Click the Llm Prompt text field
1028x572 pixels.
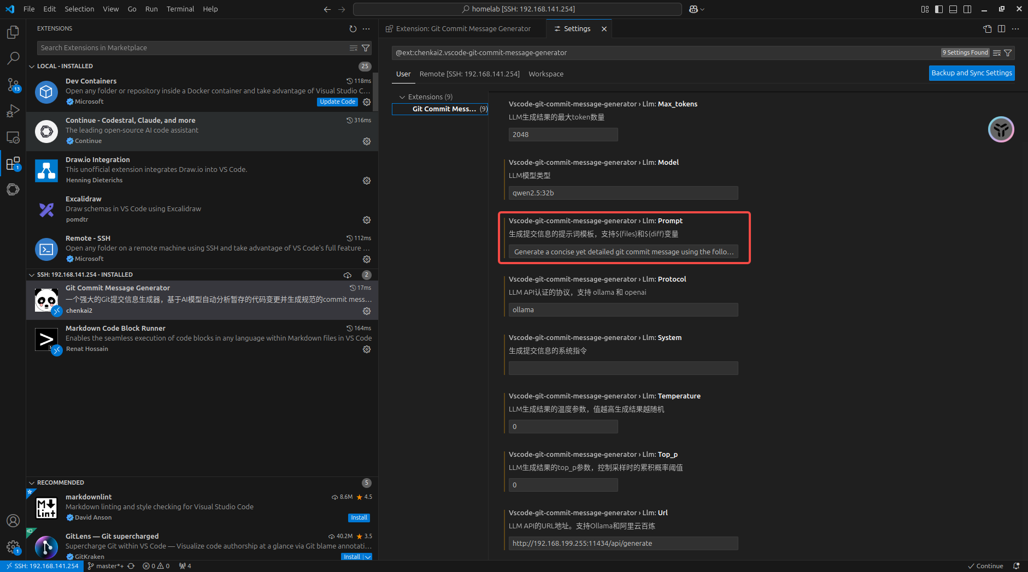coord(623,252)
